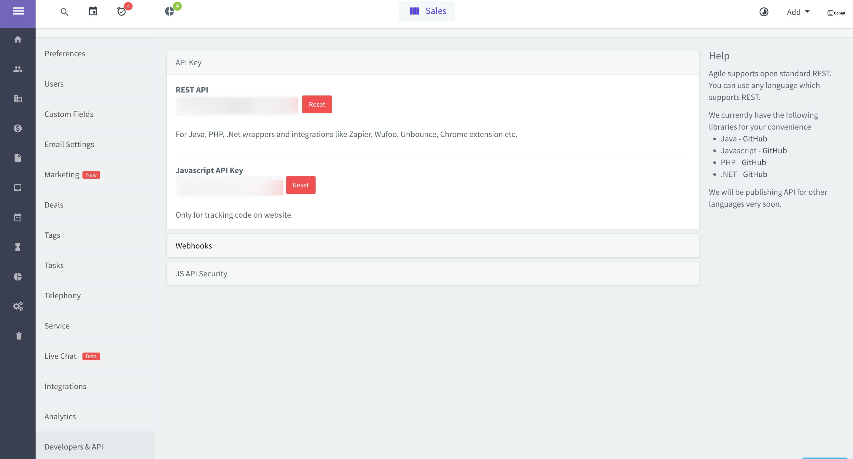Open Contacts people icon in sidebar
This screenshot has height=459, width=853.
click(18, 69)
